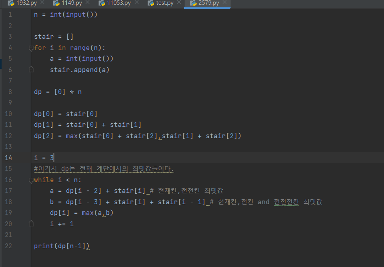
Task: Close the test.py tab
Action: (x=179, y=2)
